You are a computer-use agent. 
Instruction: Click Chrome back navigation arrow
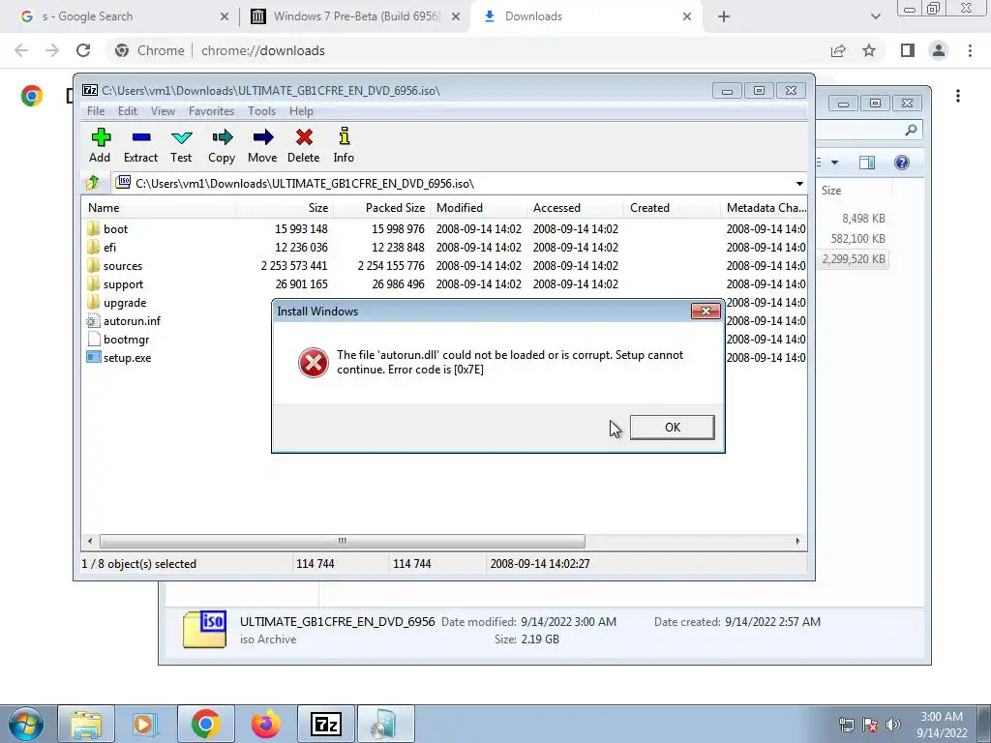[x=21, y=50]
